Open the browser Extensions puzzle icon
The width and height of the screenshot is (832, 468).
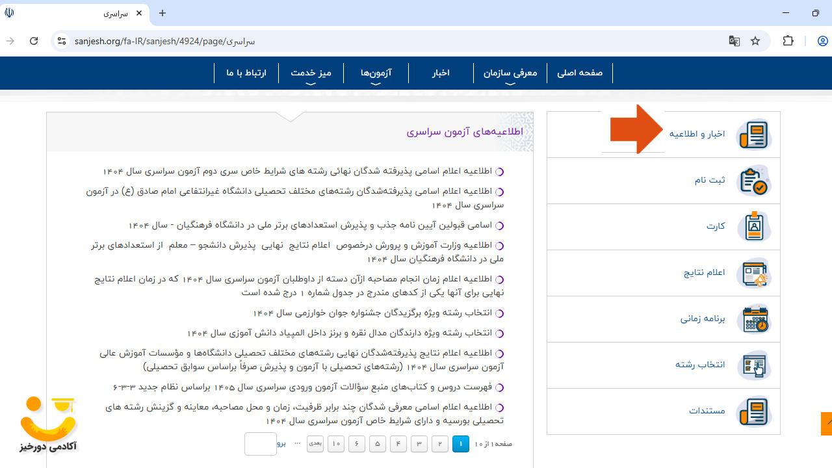coord(788,41)
